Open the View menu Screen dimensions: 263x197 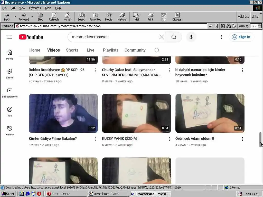pyautogui.click(x=22, y=8)
